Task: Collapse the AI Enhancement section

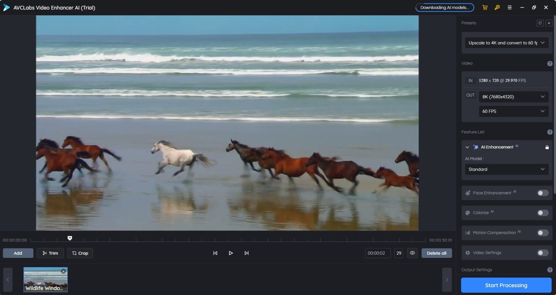Action: [x=467, y=147]
